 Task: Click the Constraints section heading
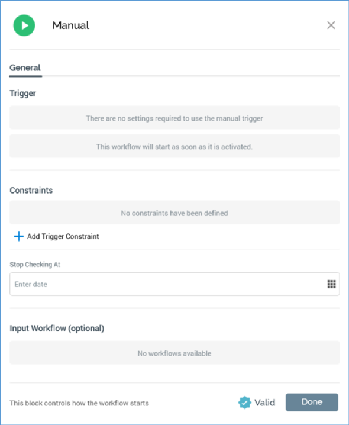click(x=31, y=190)
